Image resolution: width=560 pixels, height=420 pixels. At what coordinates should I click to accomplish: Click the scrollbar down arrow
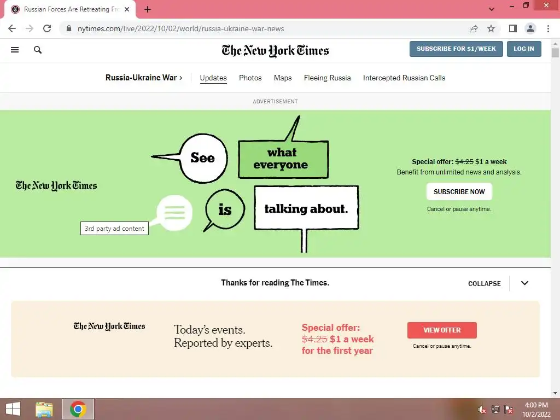click(555, 393)
